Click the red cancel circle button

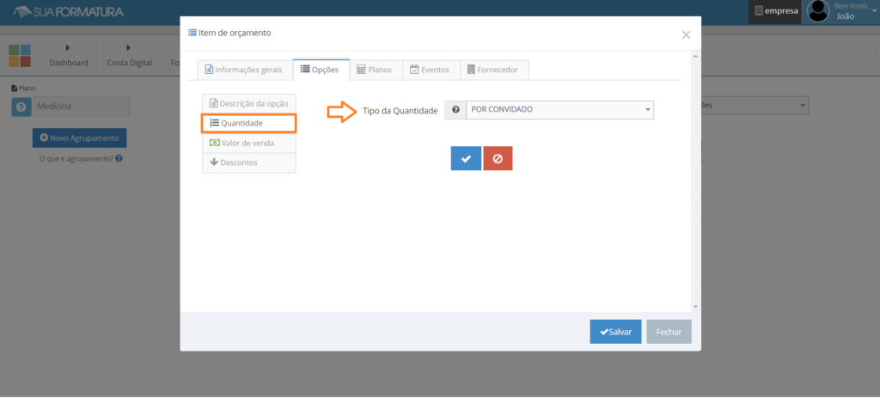[x=498, y=158]
